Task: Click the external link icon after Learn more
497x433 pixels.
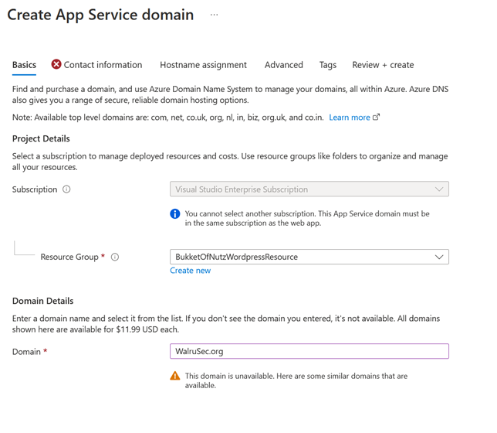Action: (376, 118)
